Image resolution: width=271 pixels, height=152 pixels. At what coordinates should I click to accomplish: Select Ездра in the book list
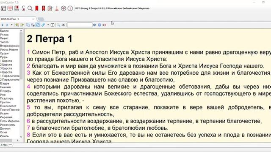pos(5,84)
